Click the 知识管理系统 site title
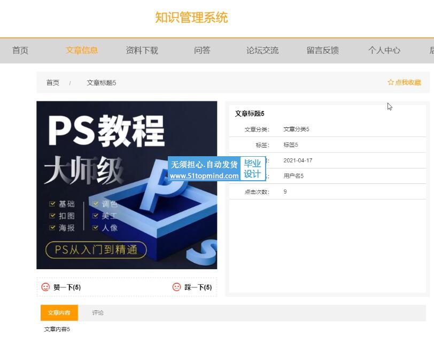This screenshot has width=434, height=338. (191, 18)
